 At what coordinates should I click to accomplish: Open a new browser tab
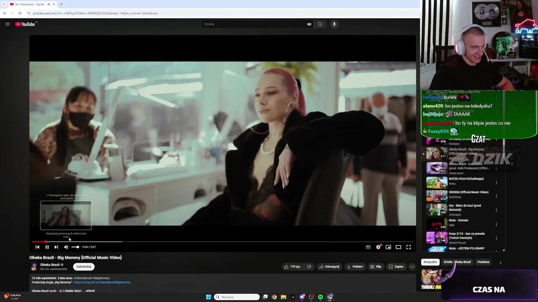point(61,4)
